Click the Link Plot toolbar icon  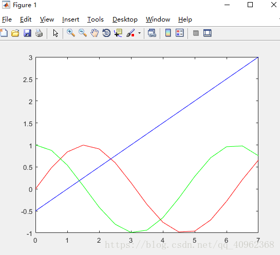point(152,33)
